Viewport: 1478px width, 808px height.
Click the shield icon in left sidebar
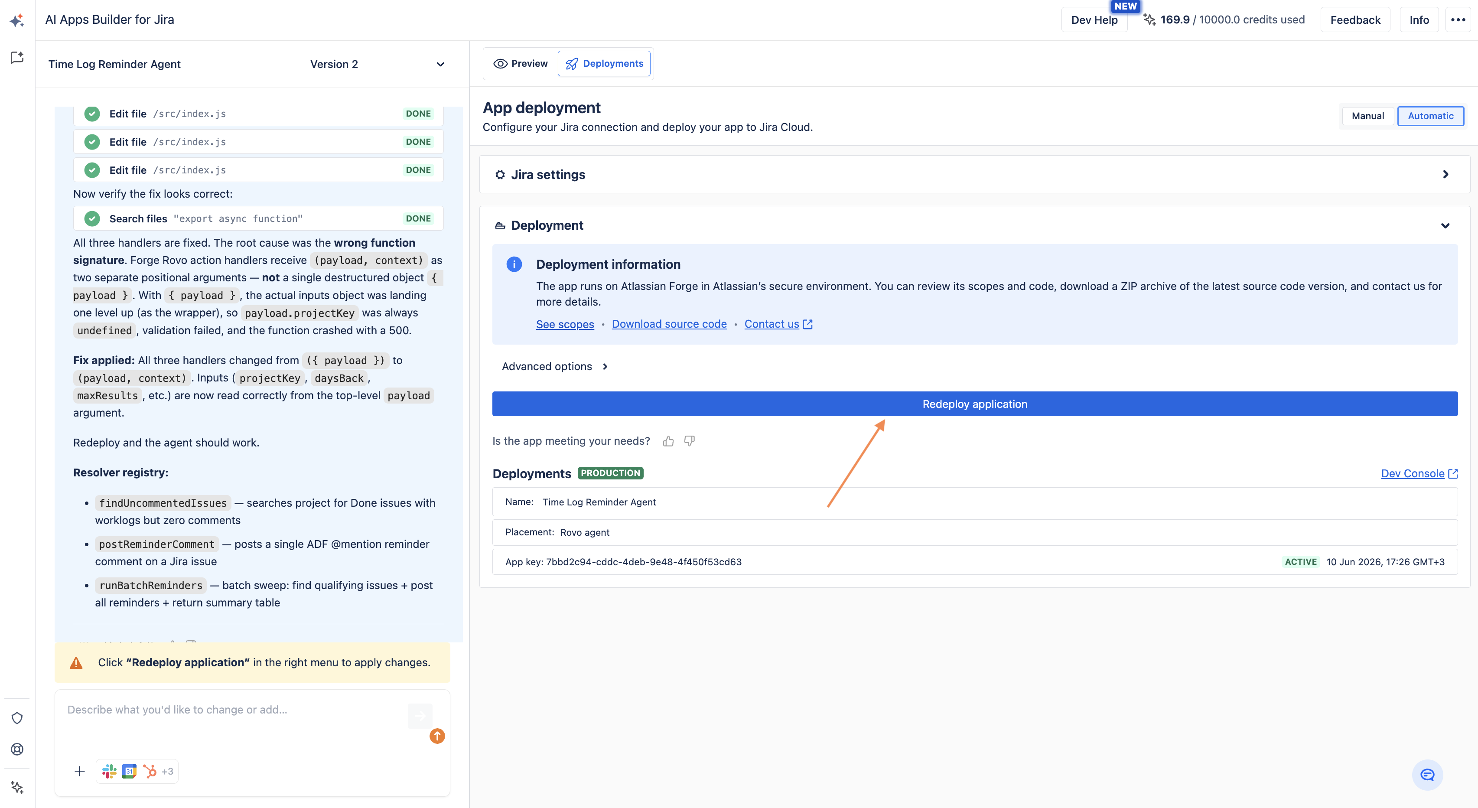pyautogui.click(x=17, y=718)
